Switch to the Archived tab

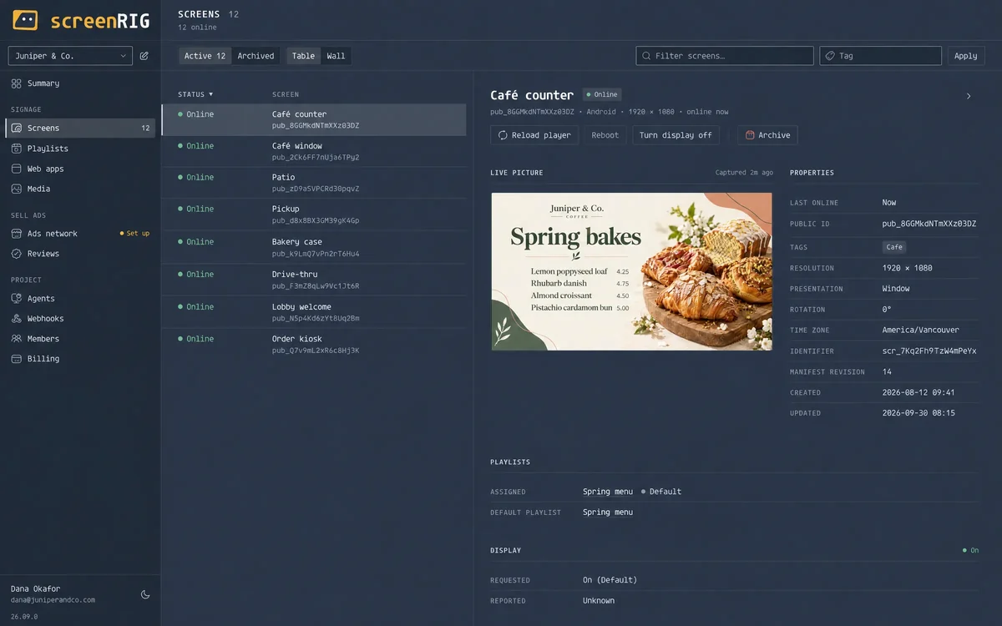256,56
